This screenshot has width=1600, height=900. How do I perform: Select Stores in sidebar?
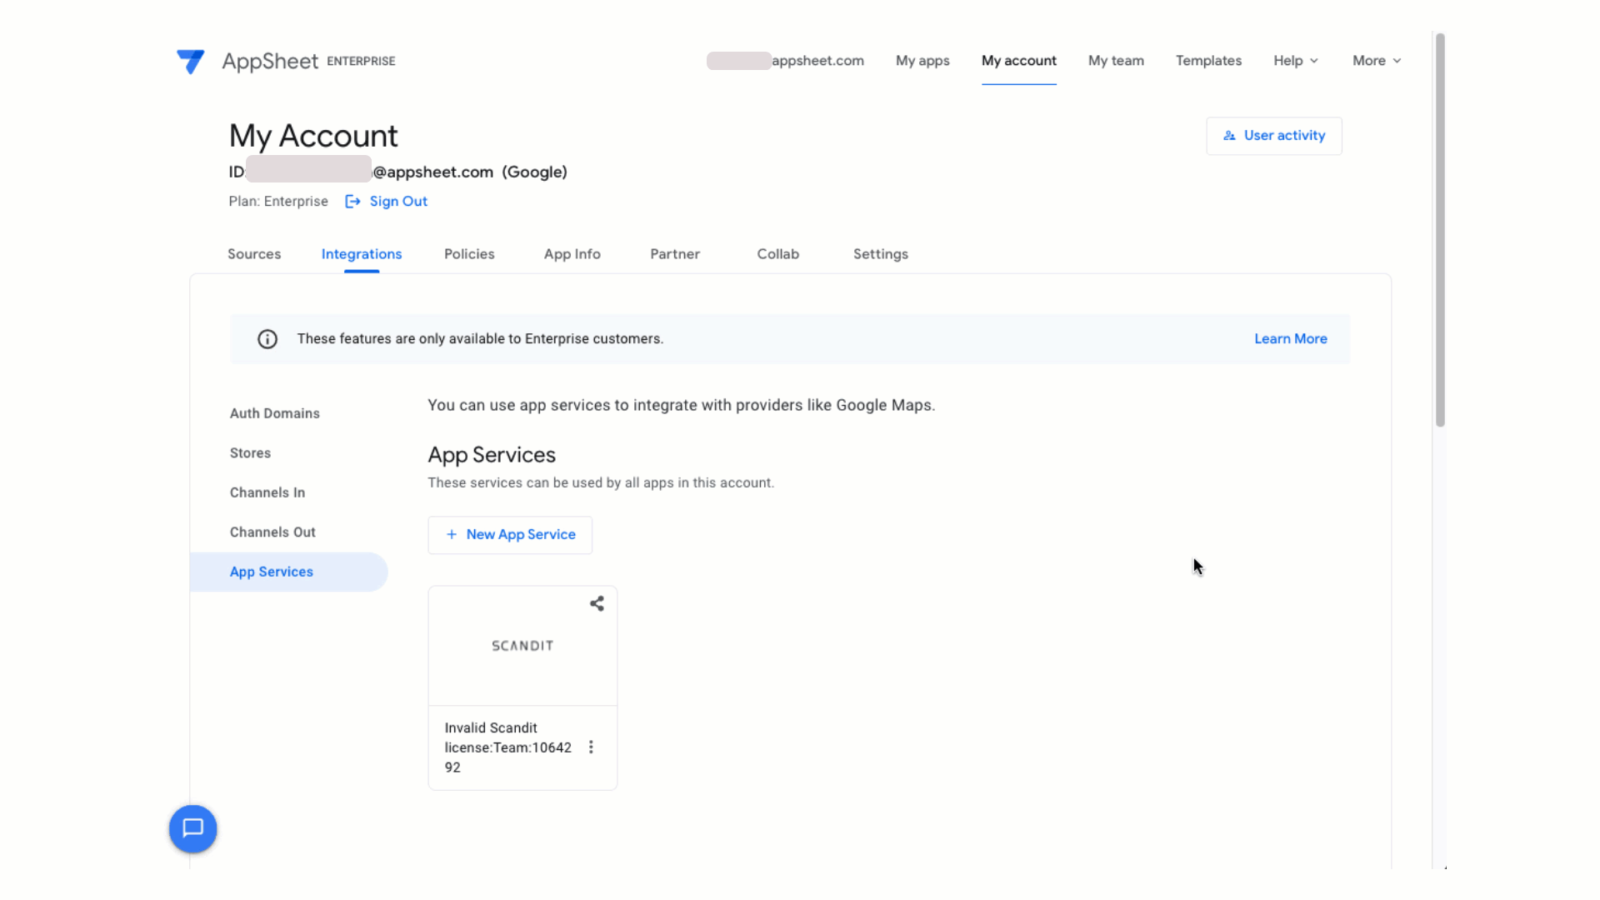[x=250, y=453]
